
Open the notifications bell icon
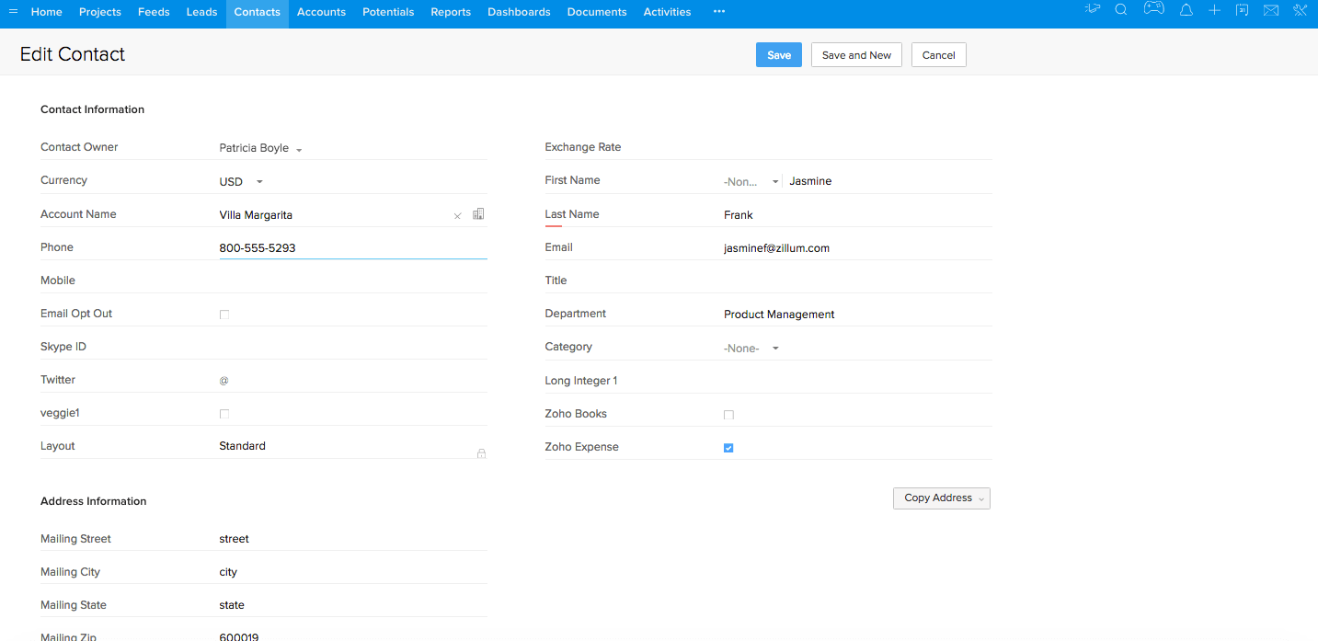point(1186,11)
